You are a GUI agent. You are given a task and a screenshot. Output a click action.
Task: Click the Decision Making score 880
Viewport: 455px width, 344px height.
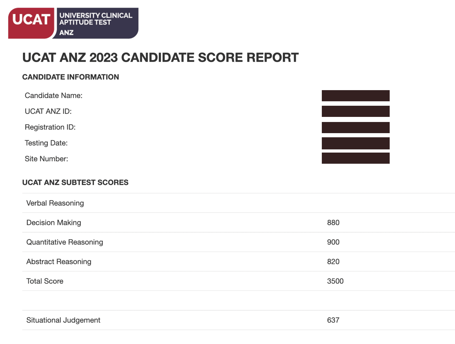[333, 223]
